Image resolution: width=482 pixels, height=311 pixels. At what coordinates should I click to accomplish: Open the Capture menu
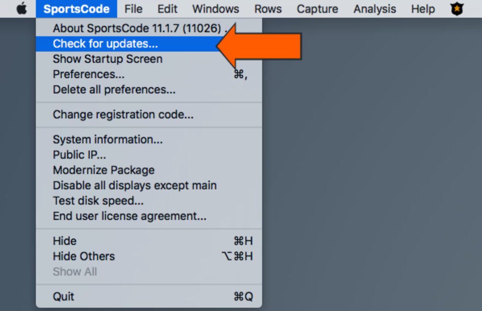(317, 9)
